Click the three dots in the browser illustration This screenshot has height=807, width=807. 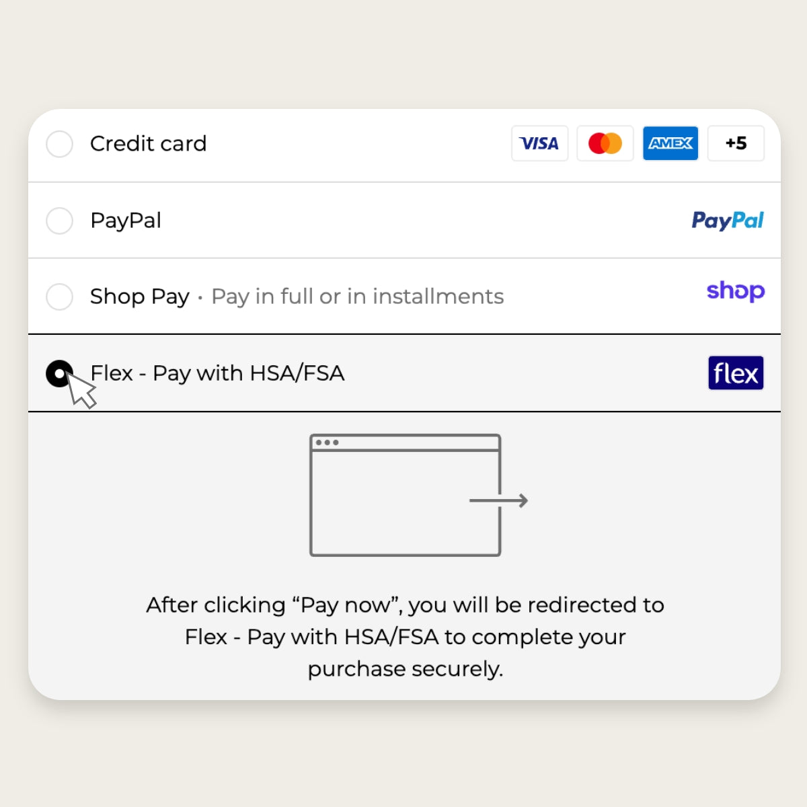327,443
